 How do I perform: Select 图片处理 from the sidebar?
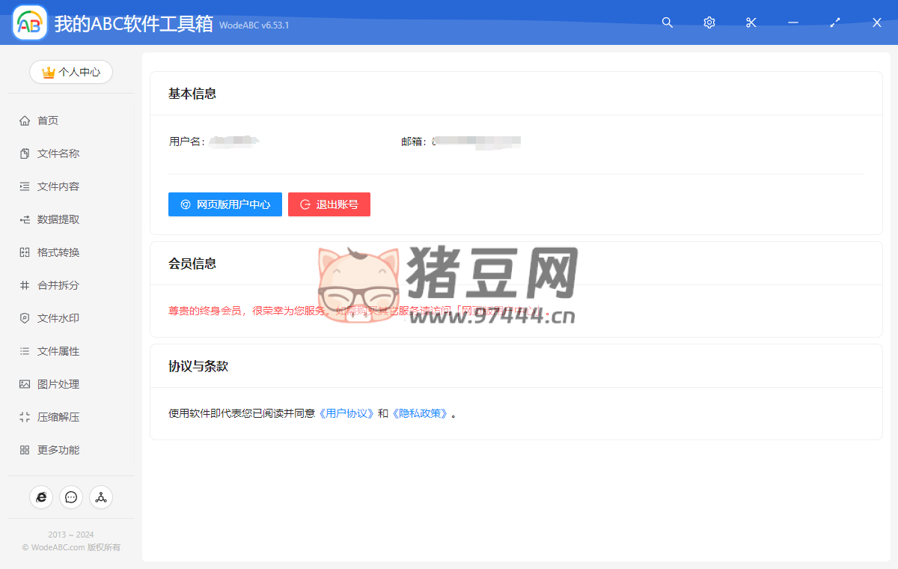click(x=58, y=384)
